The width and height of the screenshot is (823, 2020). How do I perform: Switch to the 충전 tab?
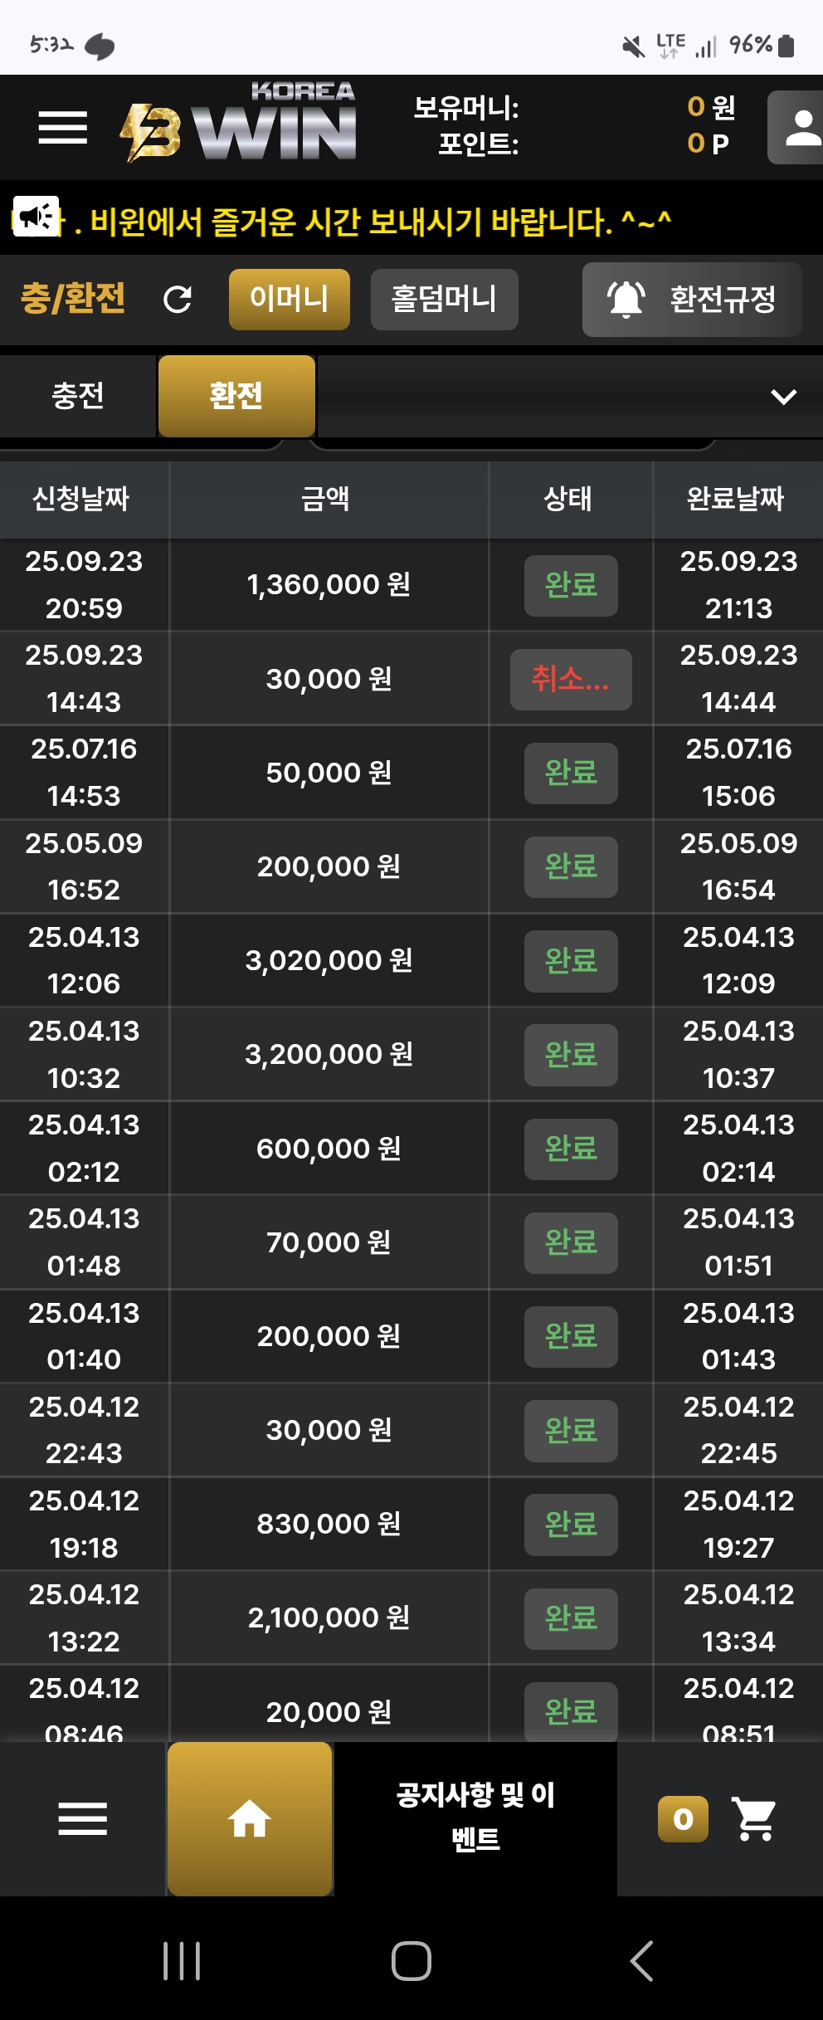click(78, 396)
